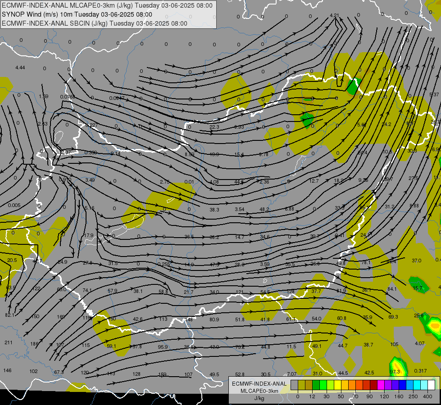
Task: Click the legend tick label 160
Action: point(399,396)
